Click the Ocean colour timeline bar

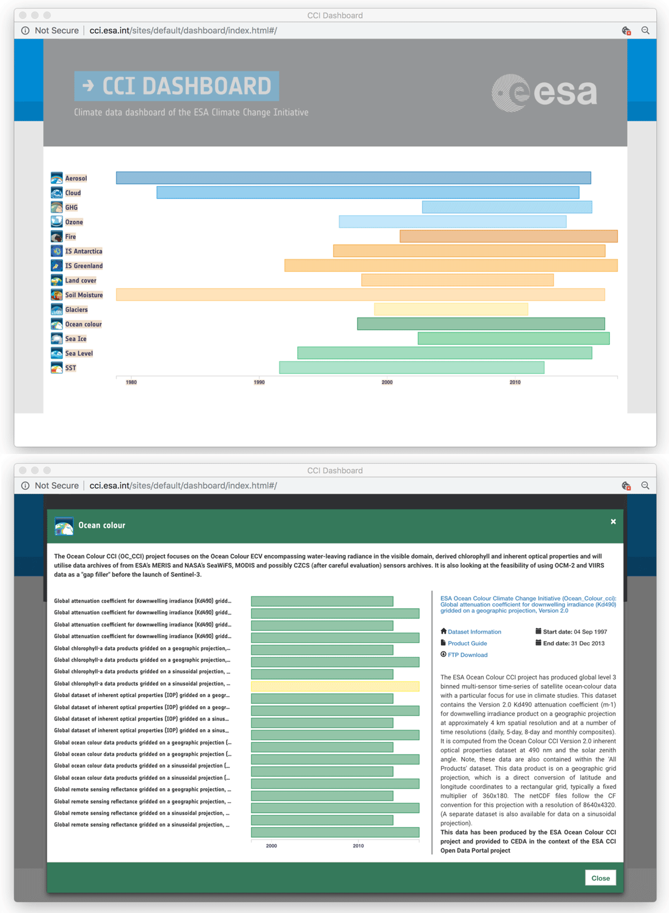(x=481, y=324)
